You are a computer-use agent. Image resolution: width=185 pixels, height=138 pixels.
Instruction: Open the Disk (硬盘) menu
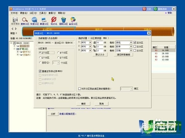pyautogui.click(x=24, y=13)
